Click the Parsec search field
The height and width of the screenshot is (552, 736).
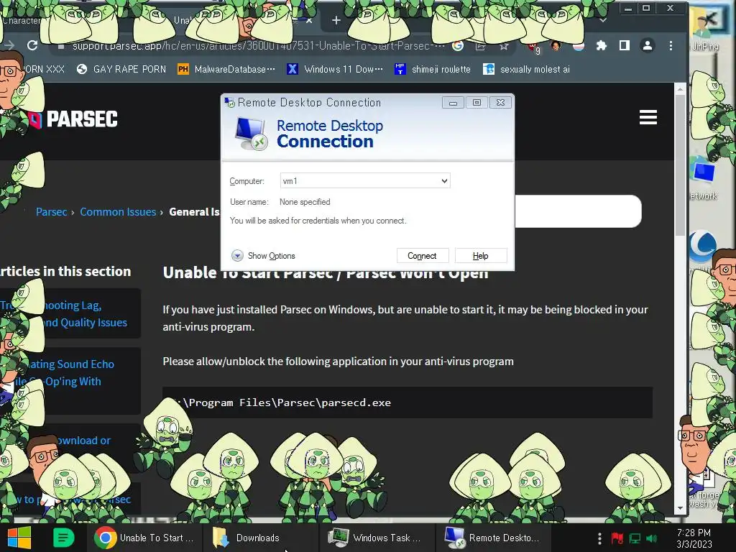(578, 211)
